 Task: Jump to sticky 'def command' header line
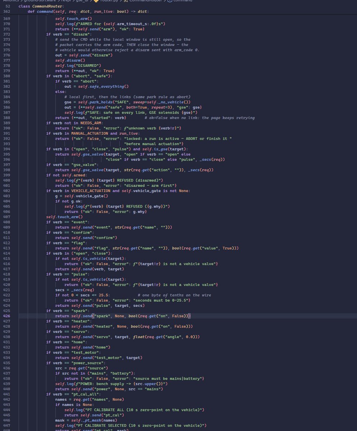(x=88, y=11)
